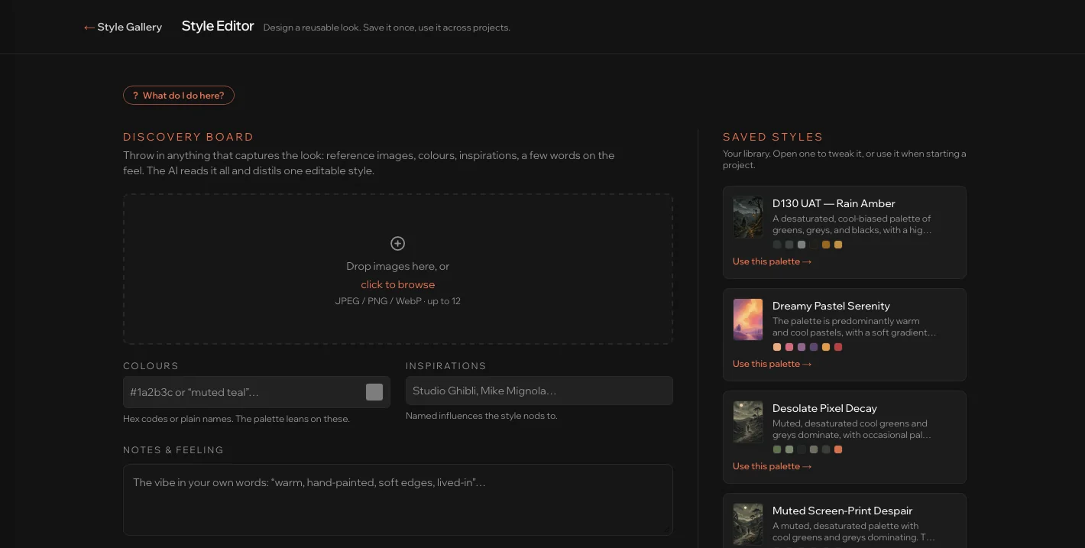The image size is (1085, 548).
Task: Use this palette for Dreamy Pastel Serenity
Action: [772, 364]
